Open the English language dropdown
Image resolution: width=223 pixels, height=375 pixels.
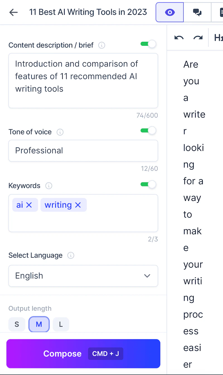(x=83, y=276)
